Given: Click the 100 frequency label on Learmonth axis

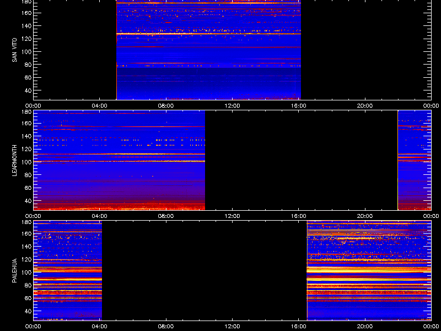Looking at the screenshot, I should click(x=27, y=162).
